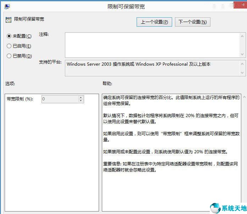Click the help paragraph starting 默认情况下
247x214 pixels.
click(171, 119)
